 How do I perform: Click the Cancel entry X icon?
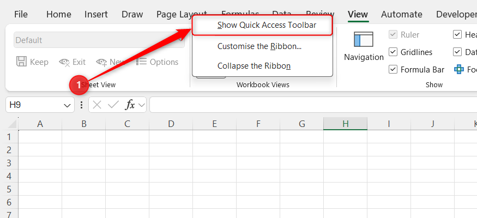pyautogui.click(x=96, y=105)
